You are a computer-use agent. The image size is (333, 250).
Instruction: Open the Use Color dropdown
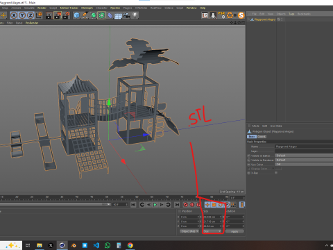[304, 165]
